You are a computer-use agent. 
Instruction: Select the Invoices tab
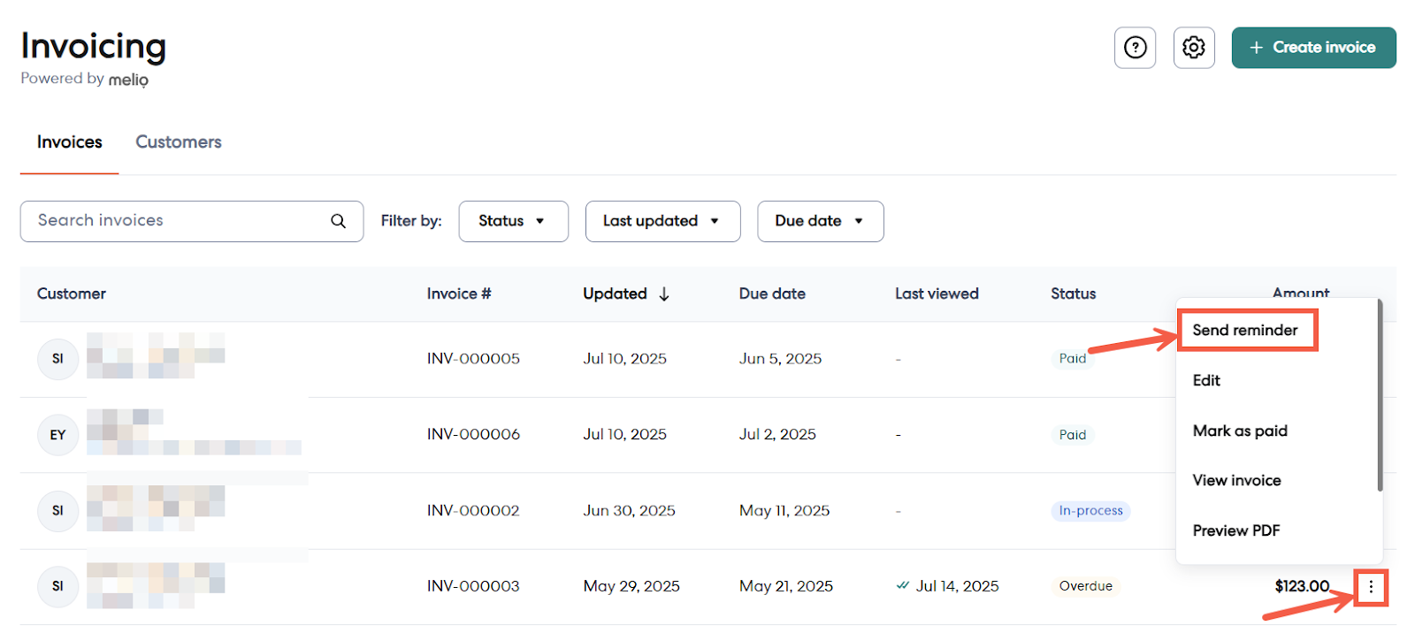[69, 142]
